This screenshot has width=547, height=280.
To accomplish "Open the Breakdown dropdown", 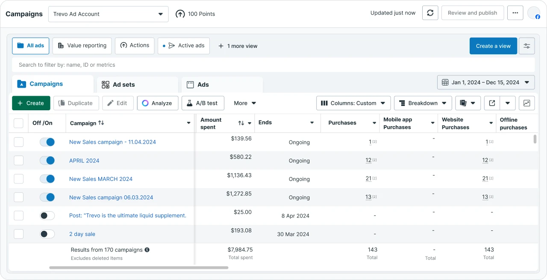I will [423, 103].
